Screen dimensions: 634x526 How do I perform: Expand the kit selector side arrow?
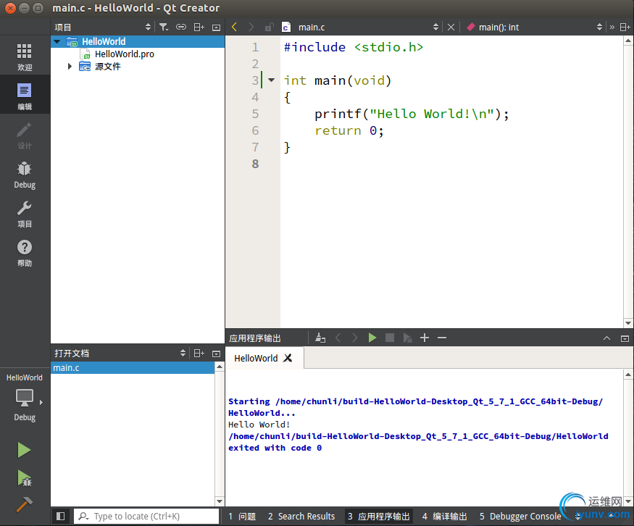[x=41, y=402]
